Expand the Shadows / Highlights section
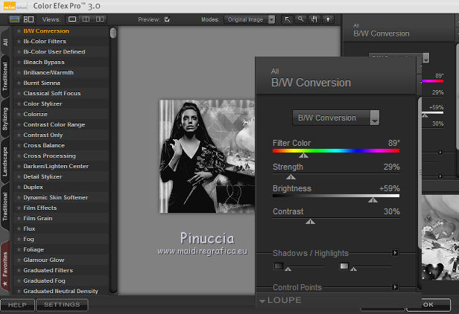 395,253
